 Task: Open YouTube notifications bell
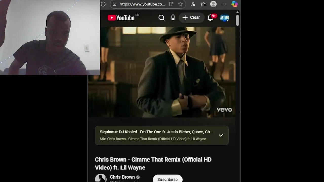(210, 18)
